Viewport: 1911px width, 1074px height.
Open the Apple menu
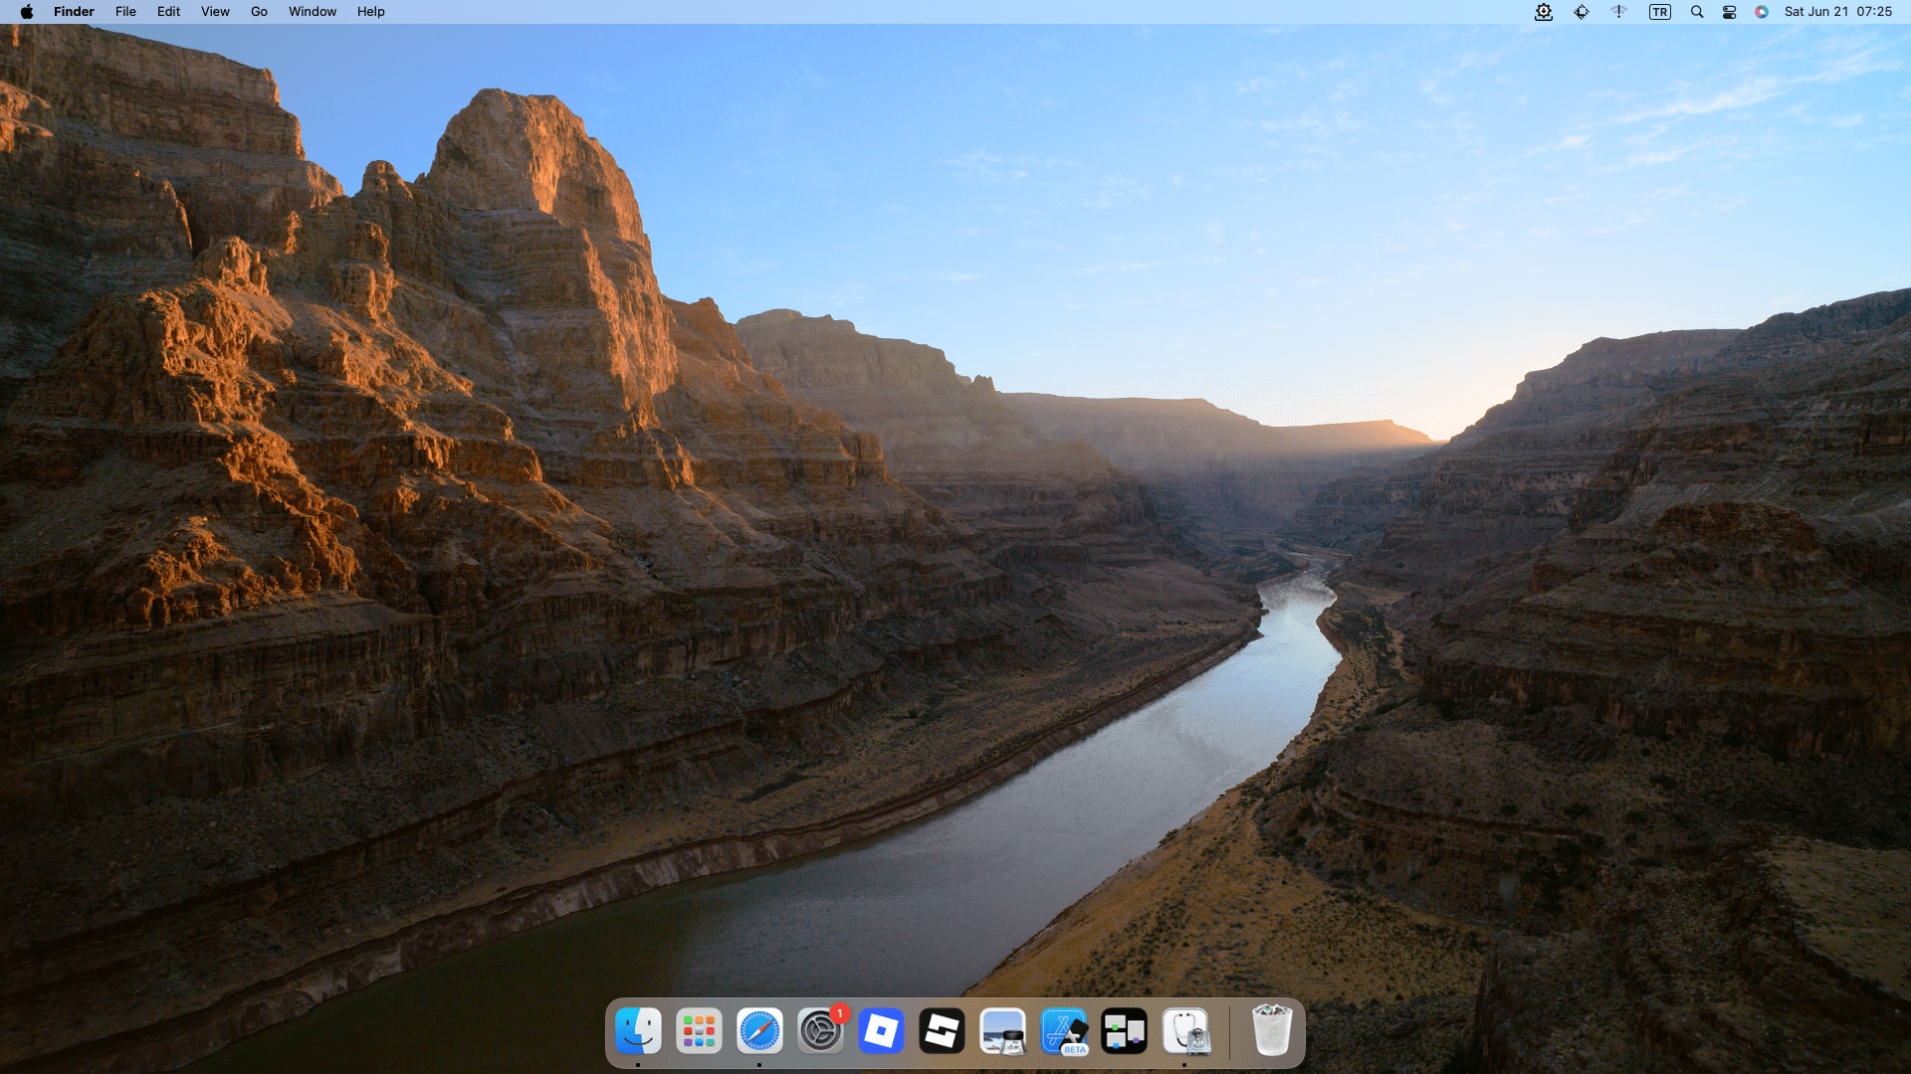coord(27,12)
